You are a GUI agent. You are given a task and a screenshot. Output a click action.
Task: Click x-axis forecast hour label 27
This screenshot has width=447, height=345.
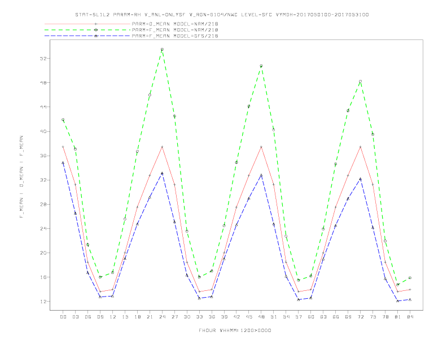(174, 317)
